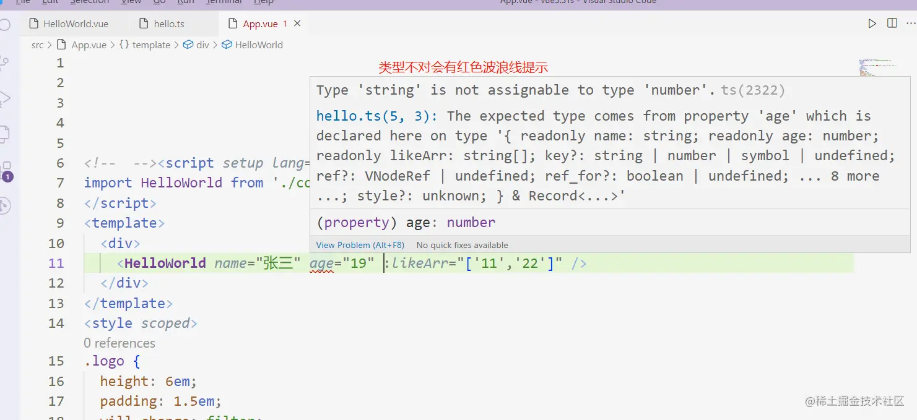Screen dimensions: 917x420
Task: Click the '.logo {' selector on line 15
Action: pos(112,361)
